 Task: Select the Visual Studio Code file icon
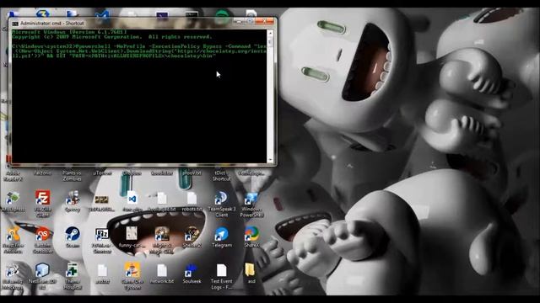coord(132,198)
